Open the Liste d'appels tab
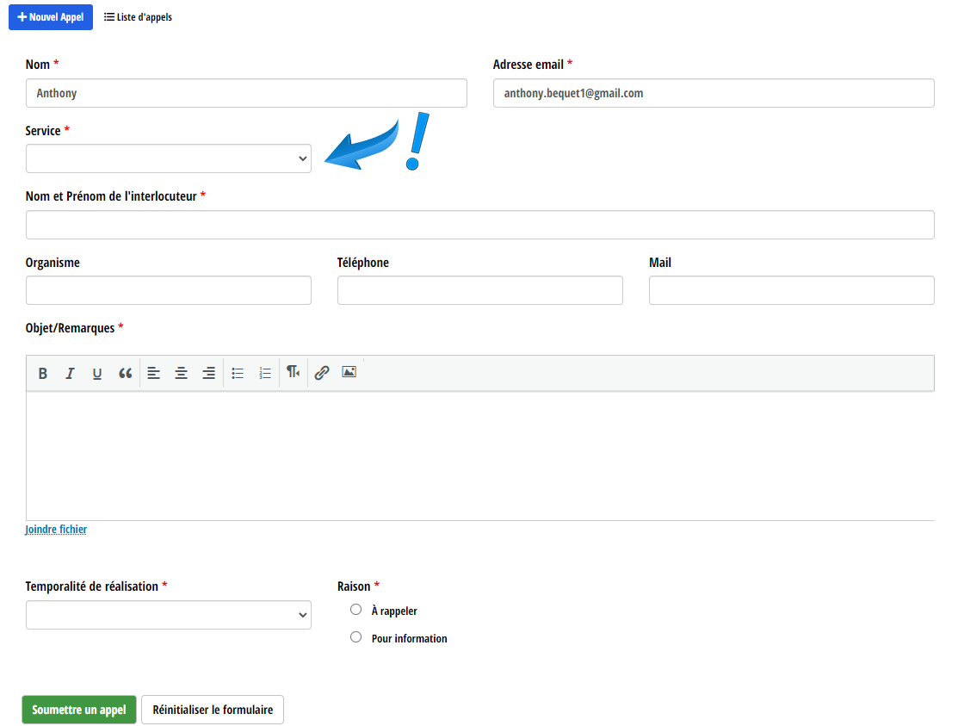This screenshot has height=726, width=958. coord(139,17)
